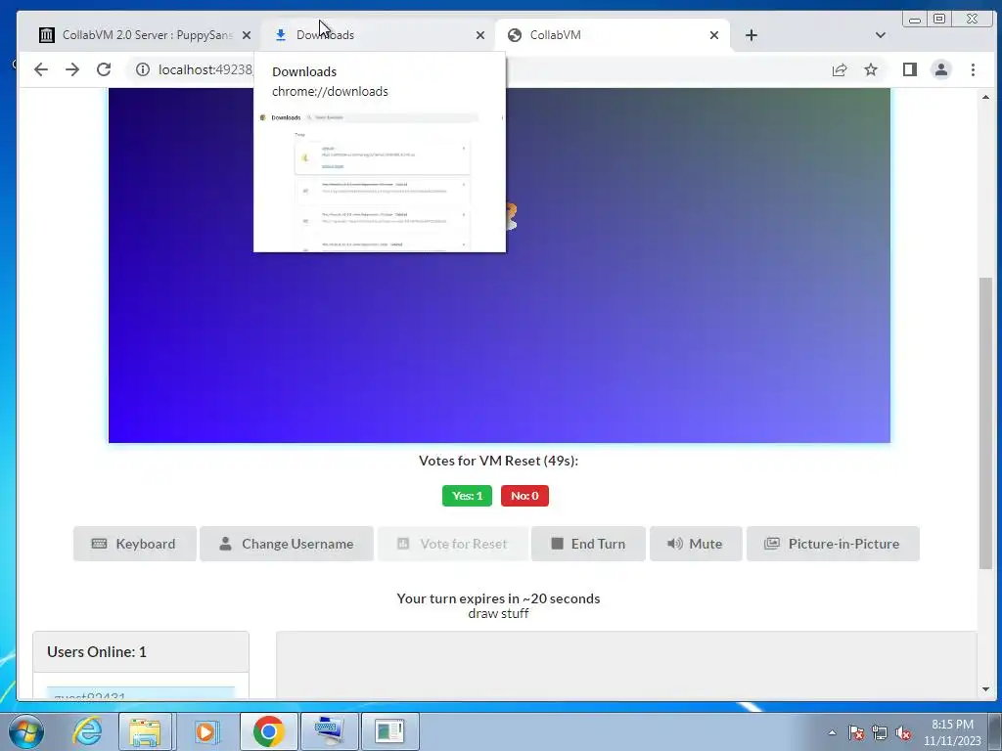Open the Chrome three-dot menu
The height and width of the screenshot is (751, 1002).
coord(973,69)
